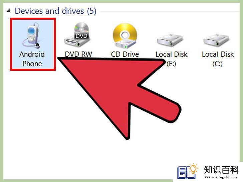Click the DVD badge on the DVD RW drive
The width and height of the screenshot is (243, 182).
tap(81, 36)
